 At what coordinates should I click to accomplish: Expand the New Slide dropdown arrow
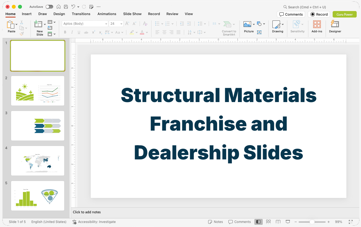tap(45, 24)
